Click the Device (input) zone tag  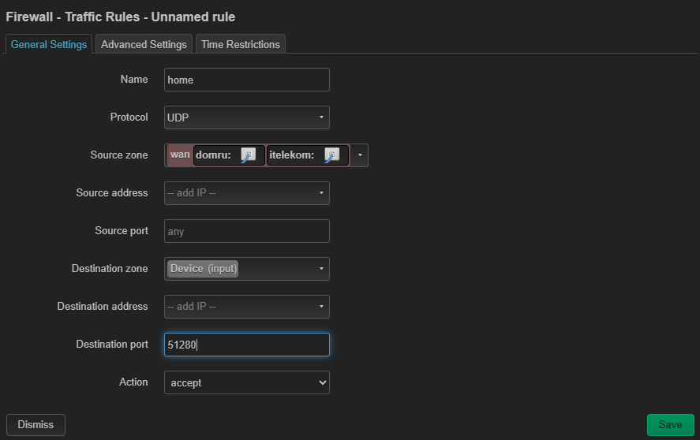point(204,269)
